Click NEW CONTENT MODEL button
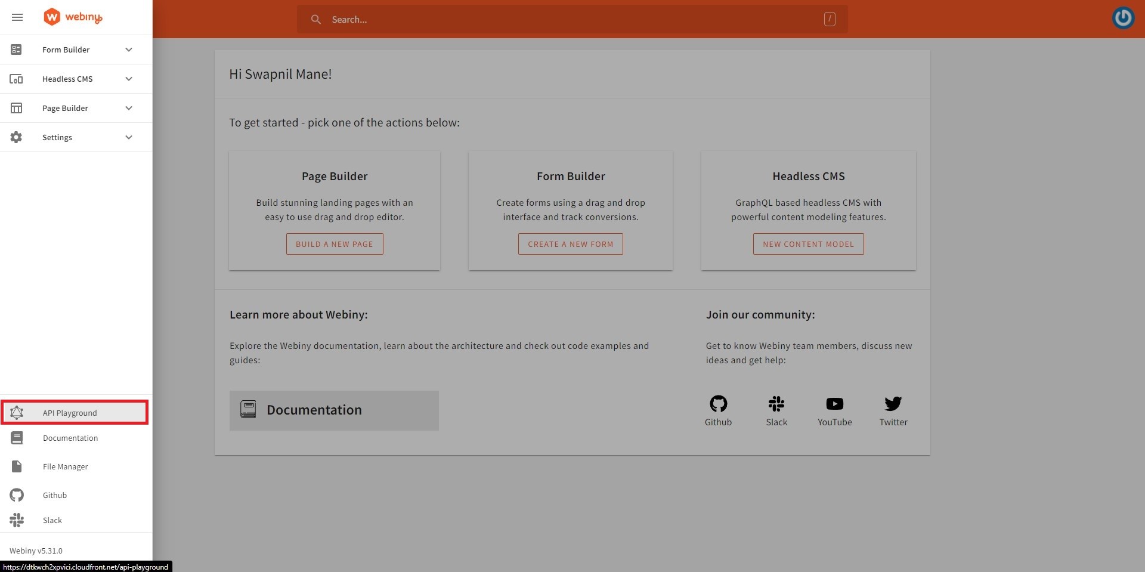Screen dimensions: 1145x572 tap(809, 244)
